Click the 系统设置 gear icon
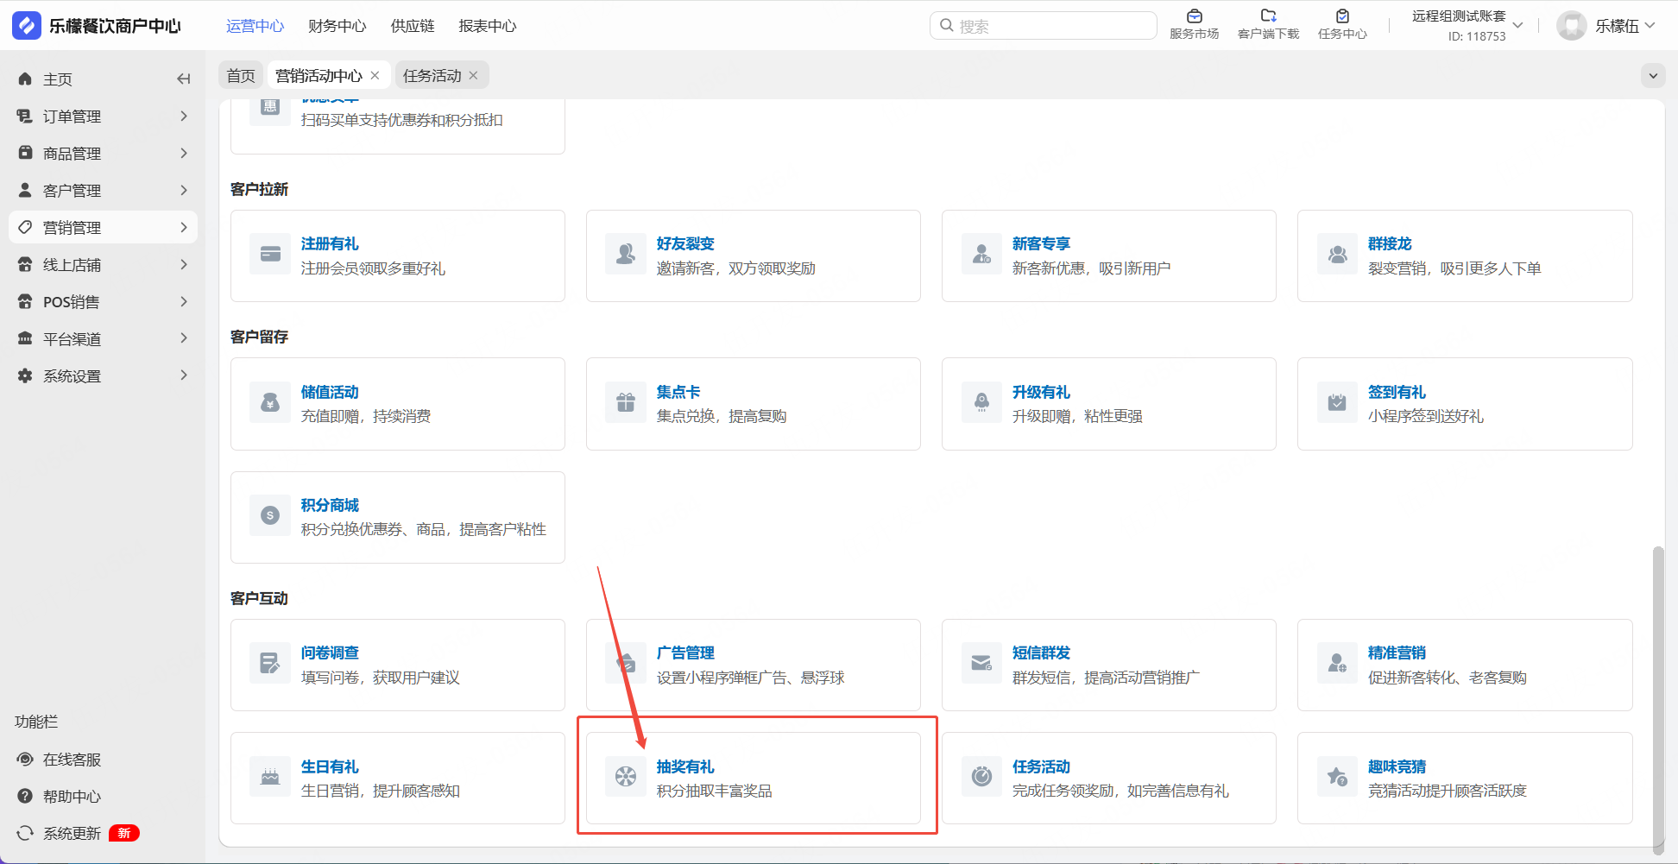The image size is (1678, 864). coord(25,376)
